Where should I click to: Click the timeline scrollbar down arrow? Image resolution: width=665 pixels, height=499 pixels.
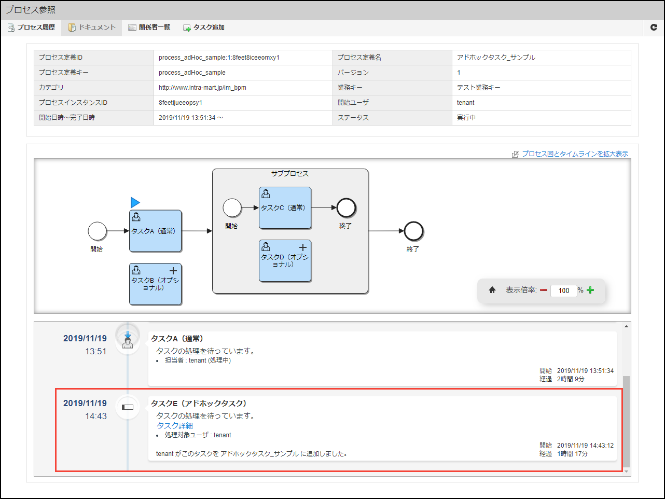click(627, 471)
